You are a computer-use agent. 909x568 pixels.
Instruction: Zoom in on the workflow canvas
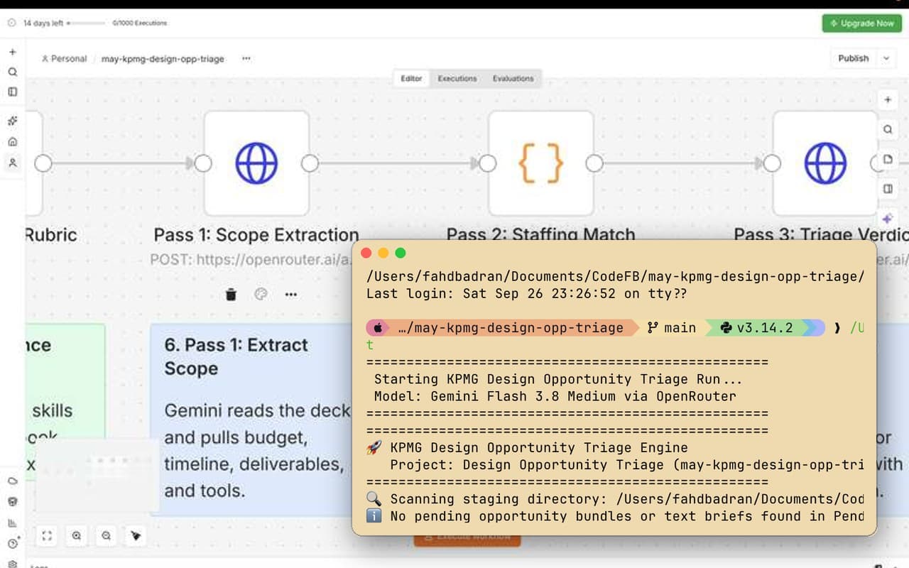(x=77, y=536)
